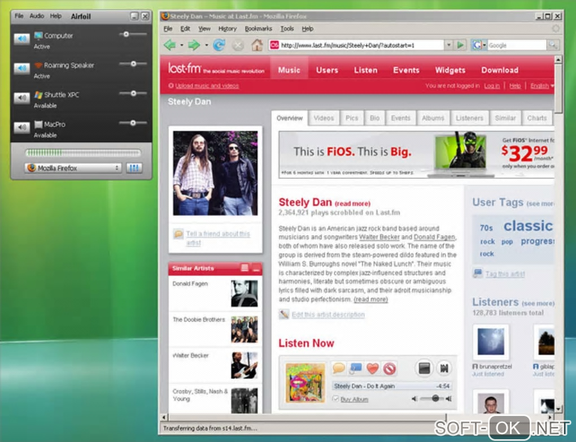The image size is (576, 442).
Task: Toggle the Buy Album checkbox
Action: pyautogui.click(x=335, y=398)
